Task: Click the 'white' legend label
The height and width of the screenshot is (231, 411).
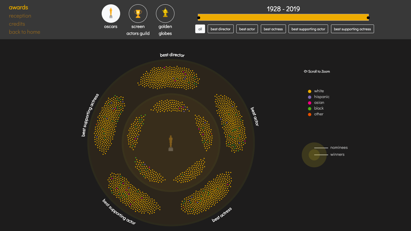Action: 319,91
